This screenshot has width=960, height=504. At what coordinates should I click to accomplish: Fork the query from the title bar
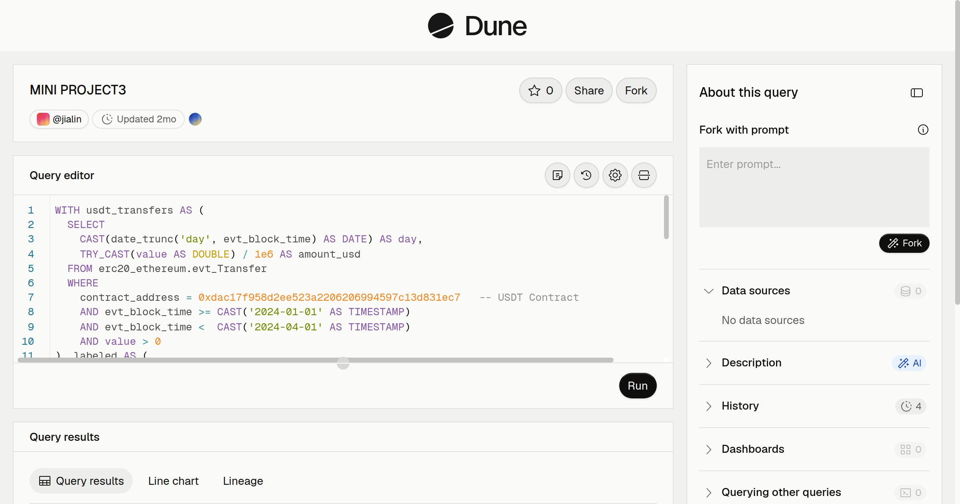[x=636, y=90]
